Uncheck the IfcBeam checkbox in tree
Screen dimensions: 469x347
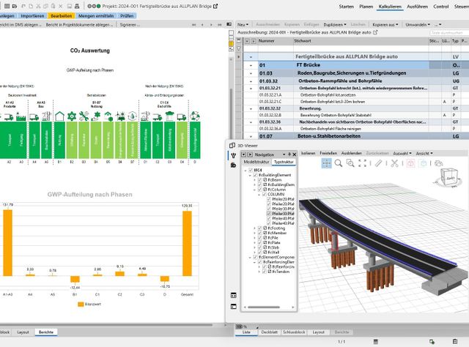pyautogui.click(x=260, y=180)
